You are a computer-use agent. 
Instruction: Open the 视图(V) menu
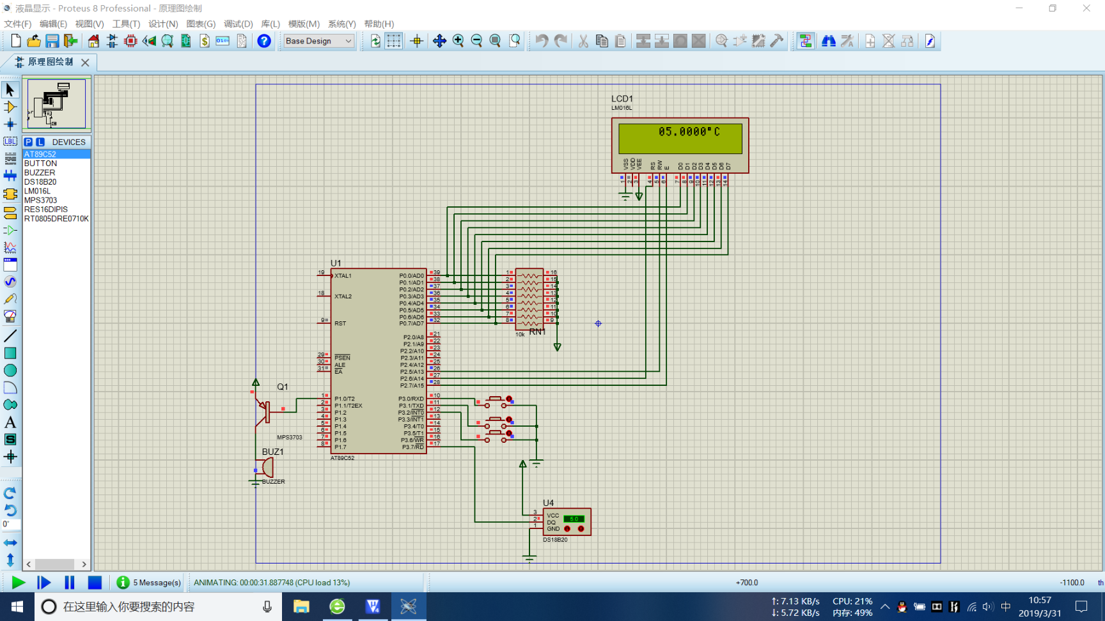90,24
